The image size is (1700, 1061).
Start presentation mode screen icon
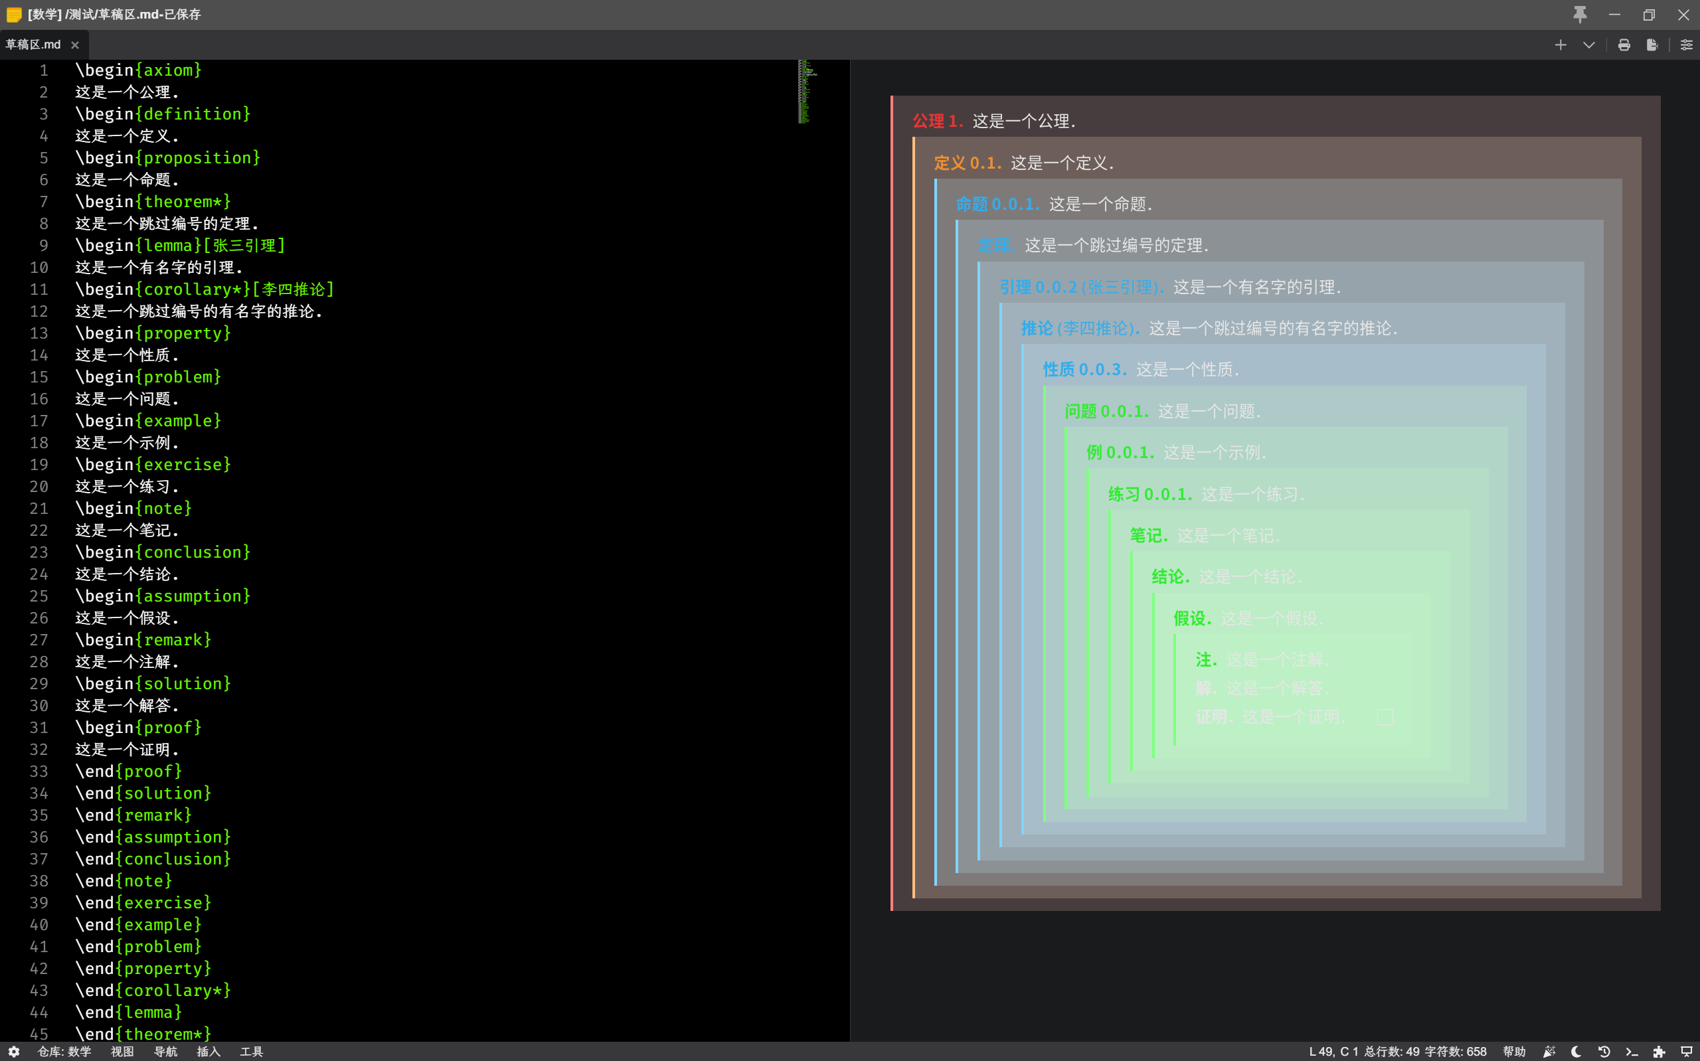(1687, 1051)
